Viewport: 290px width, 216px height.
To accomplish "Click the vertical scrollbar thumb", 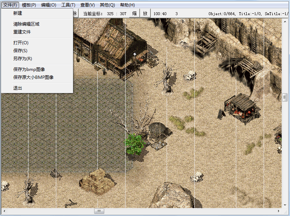I will 285,97.
